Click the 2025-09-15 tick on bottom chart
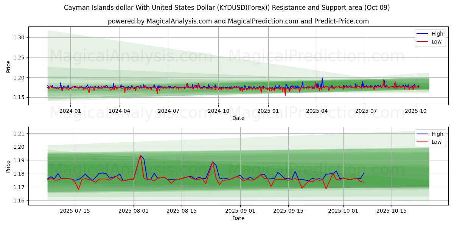Screen dimensions: 454x227 (x=288, y=211)
